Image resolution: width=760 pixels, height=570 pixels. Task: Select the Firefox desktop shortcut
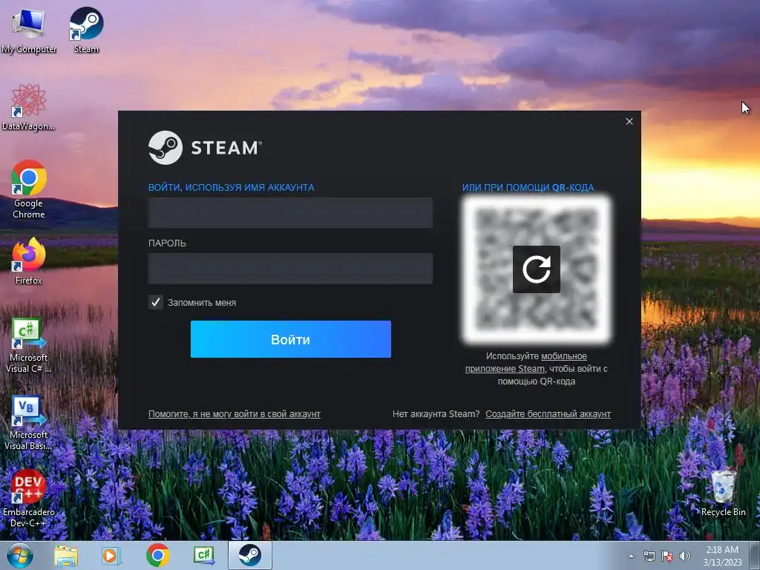tap(29, 261)
